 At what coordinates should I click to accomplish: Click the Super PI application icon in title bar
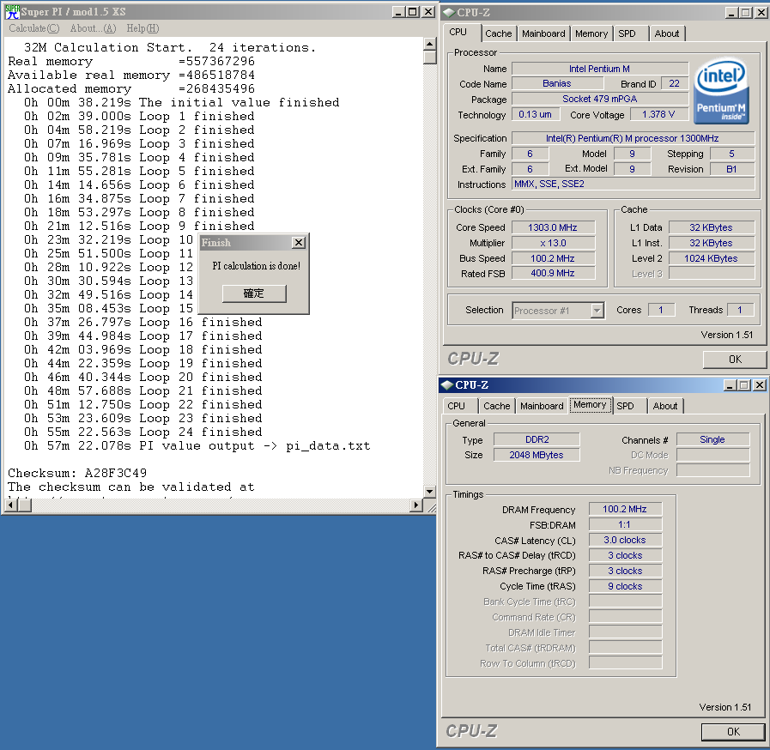point(12,12)
